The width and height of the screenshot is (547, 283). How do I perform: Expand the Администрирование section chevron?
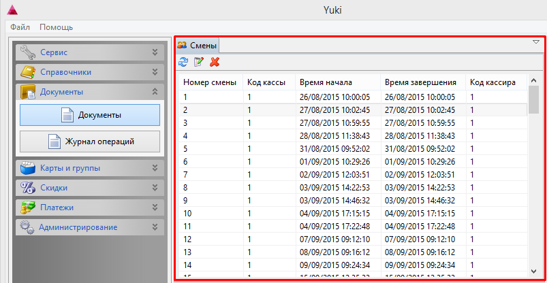pyautogui.click(x=155, y=227)
